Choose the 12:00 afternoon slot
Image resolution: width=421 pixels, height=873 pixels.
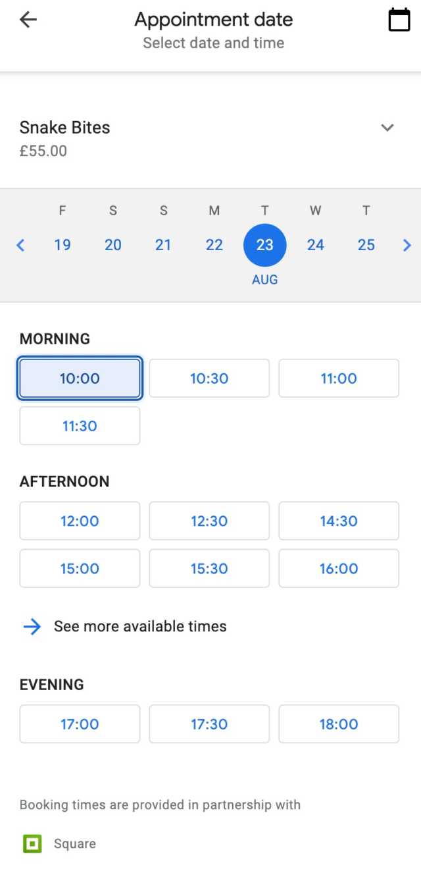click(x=80, y=521)
